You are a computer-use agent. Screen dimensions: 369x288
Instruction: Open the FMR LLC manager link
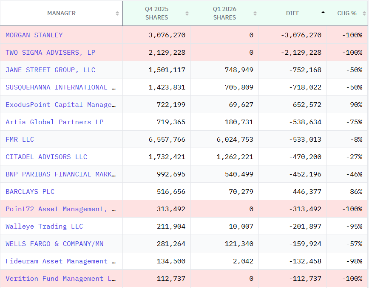(20, 139)
